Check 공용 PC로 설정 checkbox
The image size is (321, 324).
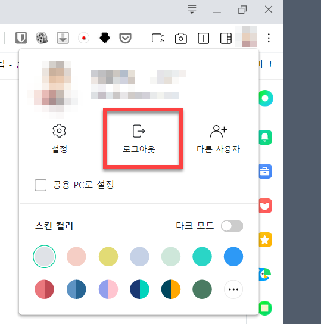[40, 185]
